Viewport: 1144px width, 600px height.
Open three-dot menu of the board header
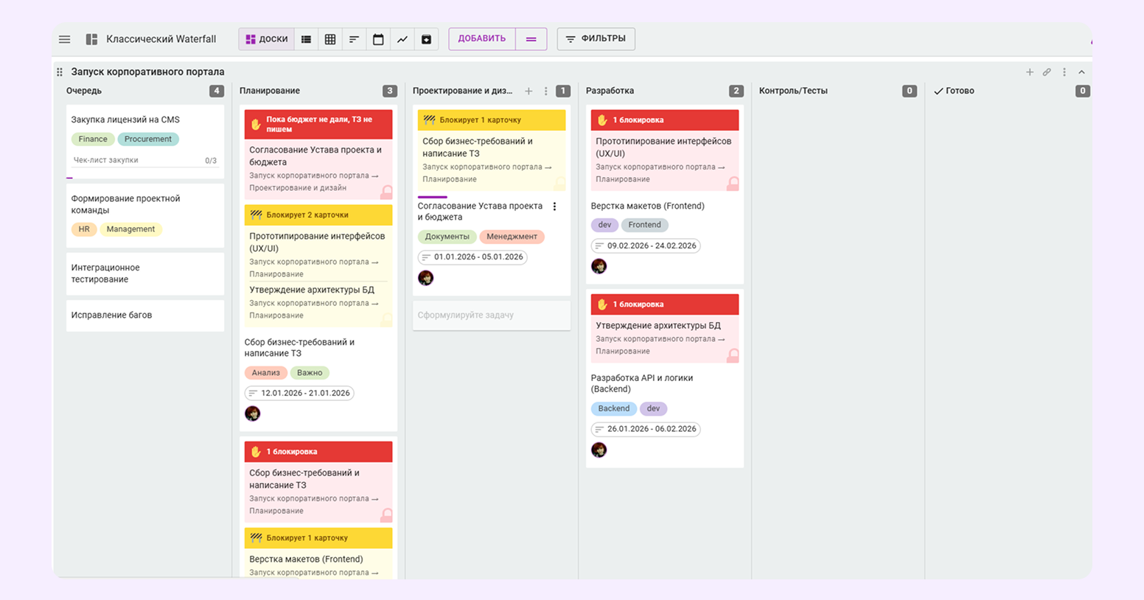(x=1064, y=72)
